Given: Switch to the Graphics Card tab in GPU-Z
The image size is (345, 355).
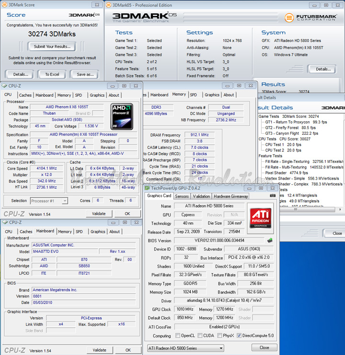Looking at the screenshot, I should (159, 196).
